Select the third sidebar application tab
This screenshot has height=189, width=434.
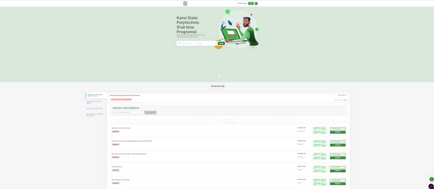(x=96, y=109)
